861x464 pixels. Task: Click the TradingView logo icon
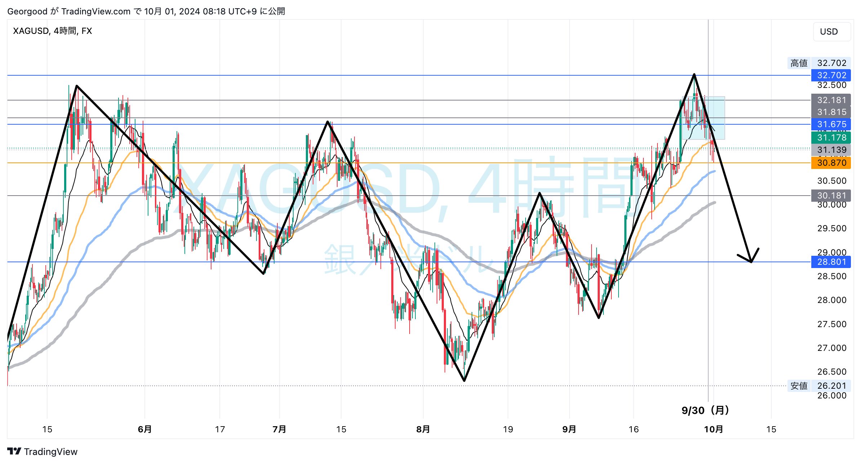point(14,451)
